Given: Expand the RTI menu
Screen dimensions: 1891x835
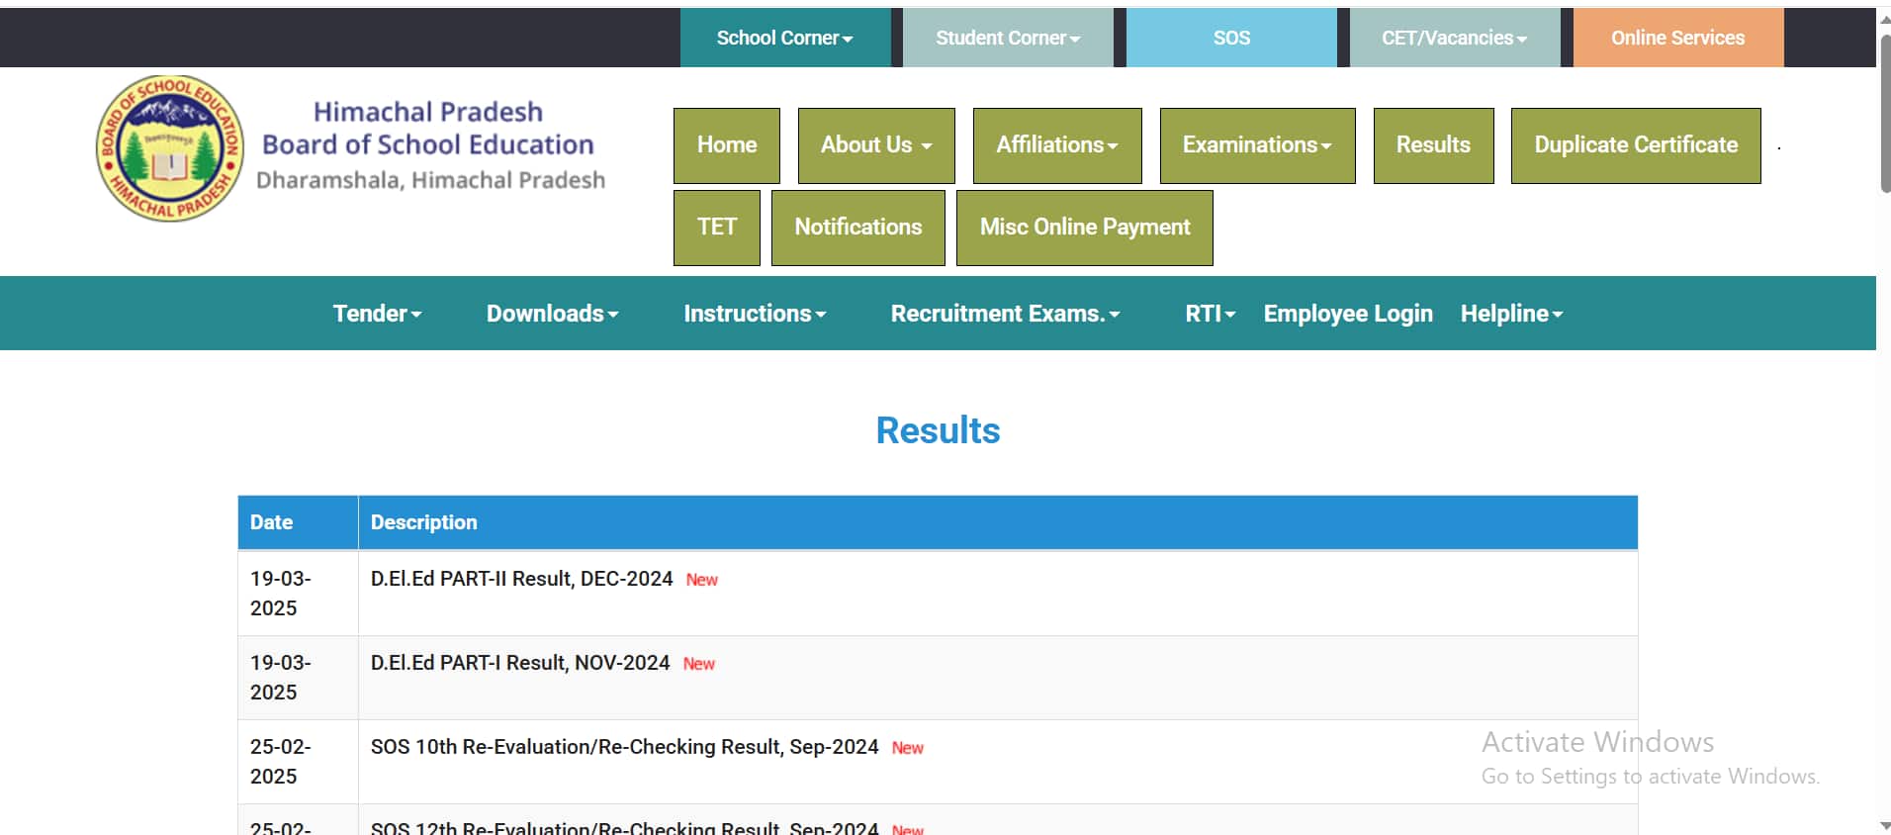Looking at the screenshot, I should point(1211,314).
